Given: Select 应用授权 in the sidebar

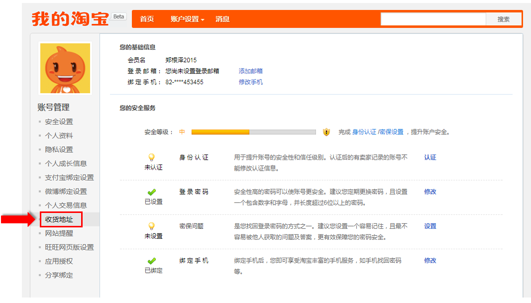Looking at the screenshot, I should click(x=59, y=261).
